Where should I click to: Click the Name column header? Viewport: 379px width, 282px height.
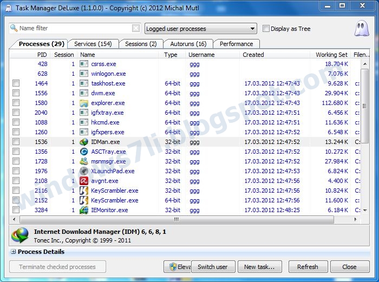pos(88,55)
